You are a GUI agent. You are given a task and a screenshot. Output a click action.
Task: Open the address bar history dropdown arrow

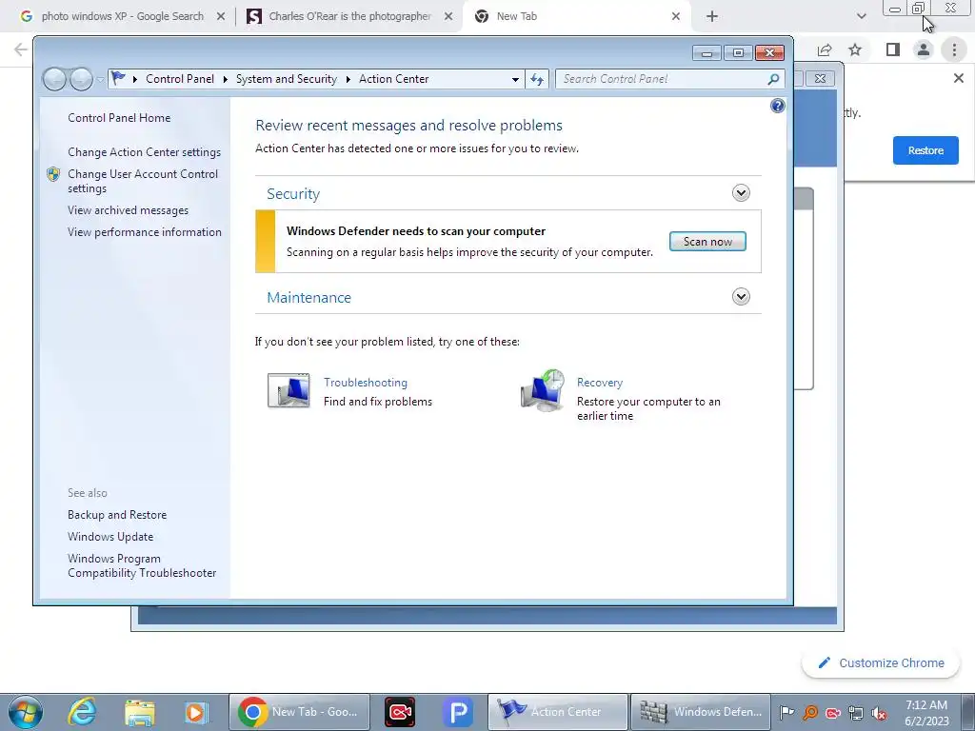point(515,80)
